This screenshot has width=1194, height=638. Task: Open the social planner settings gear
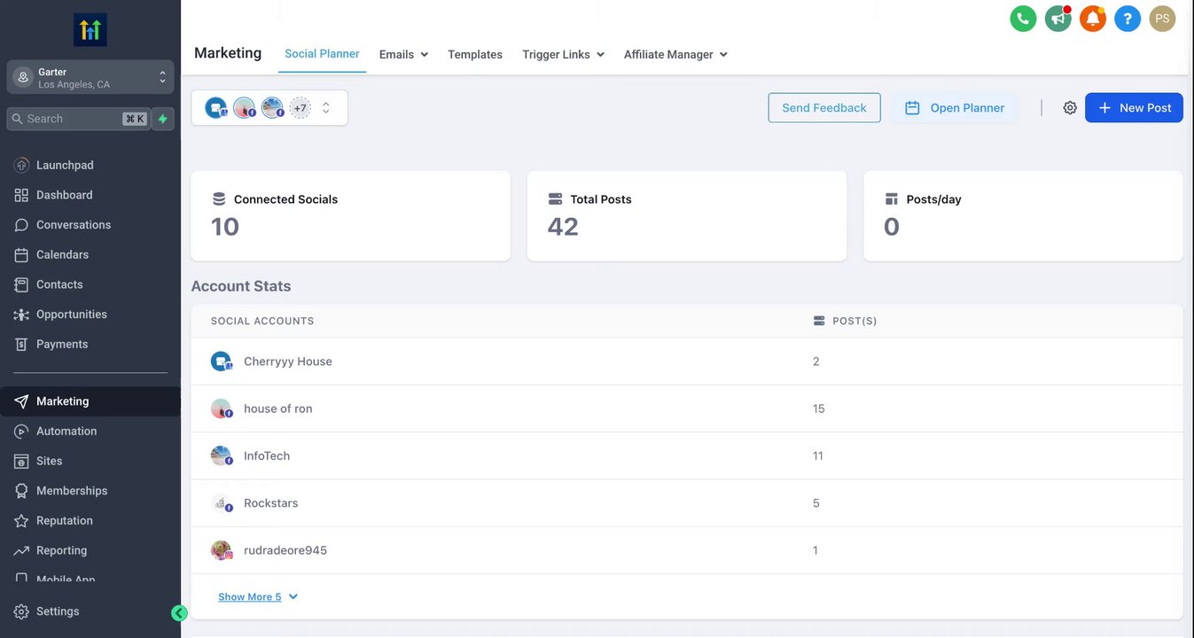pyautogui.click(x=1070, y=108)
